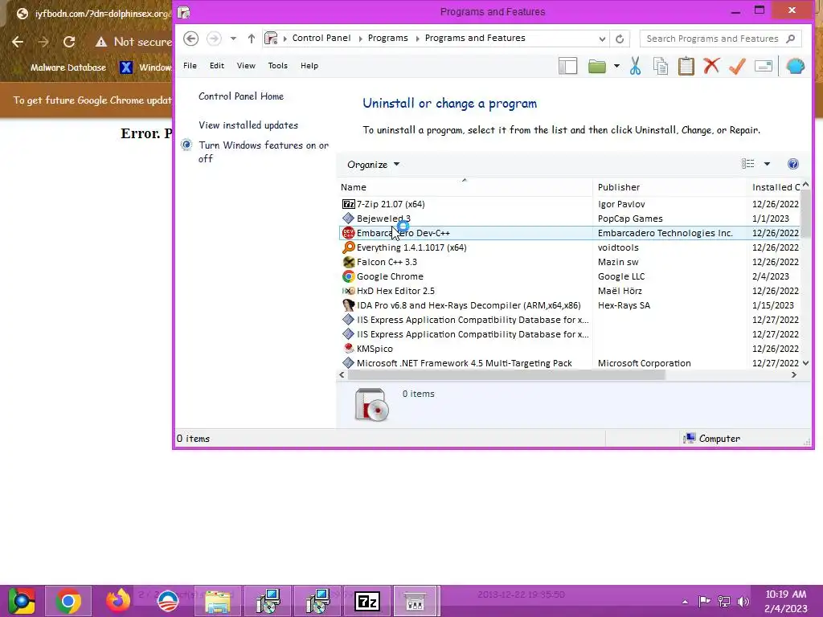Open the Edit menu

(x=217, y=66)
